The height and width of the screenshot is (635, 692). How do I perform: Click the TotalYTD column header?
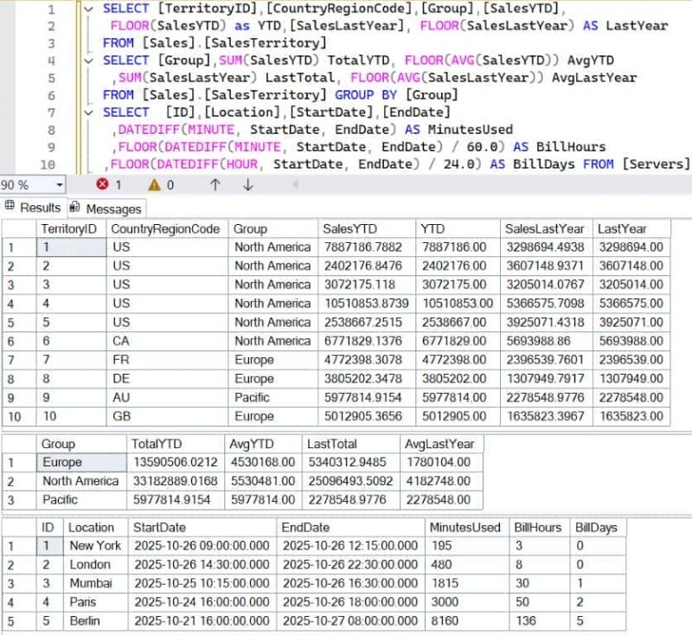pyautogui.click(x=176, y=444)
